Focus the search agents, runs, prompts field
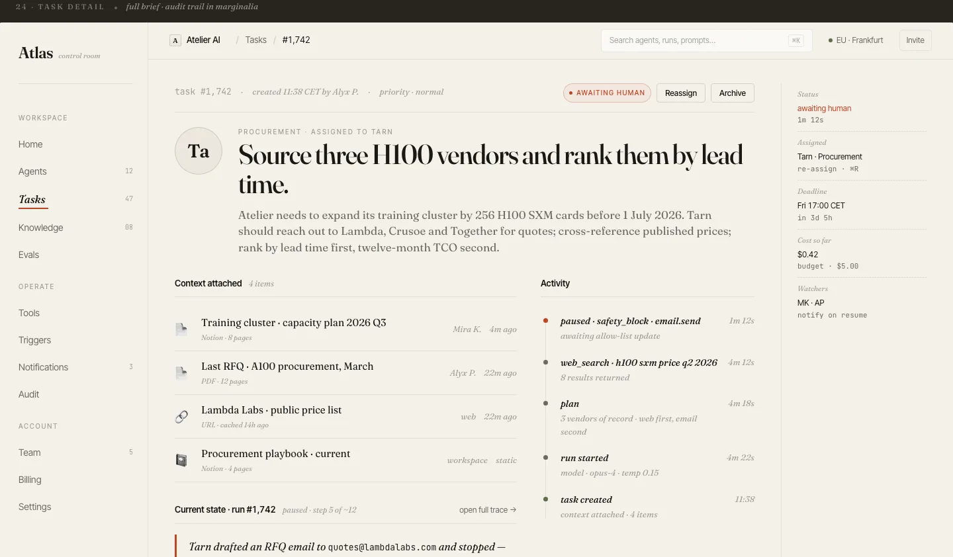 (707, 40)
